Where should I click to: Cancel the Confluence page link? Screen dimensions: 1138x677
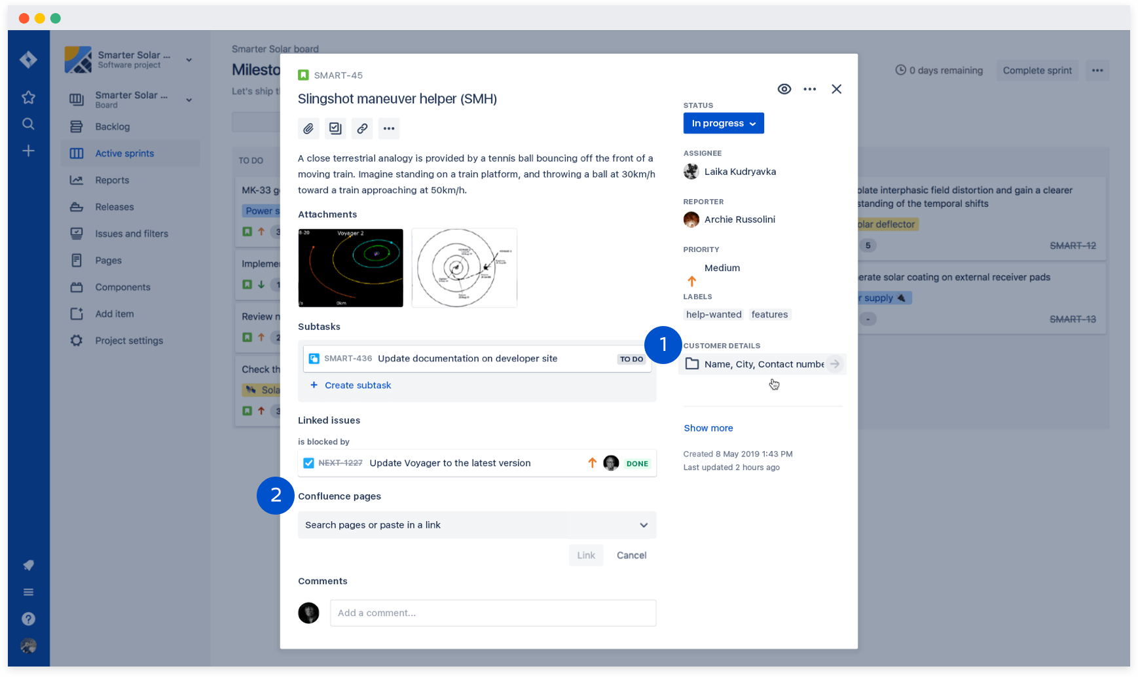point(631,555)
